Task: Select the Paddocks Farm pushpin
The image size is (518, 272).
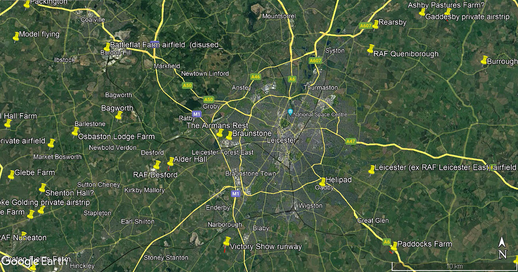Action: 393,247
